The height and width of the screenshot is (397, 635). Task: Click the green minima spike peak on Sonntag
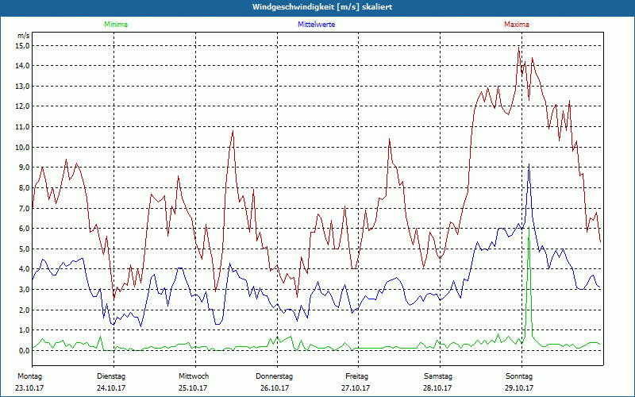(x=529, y=228)
